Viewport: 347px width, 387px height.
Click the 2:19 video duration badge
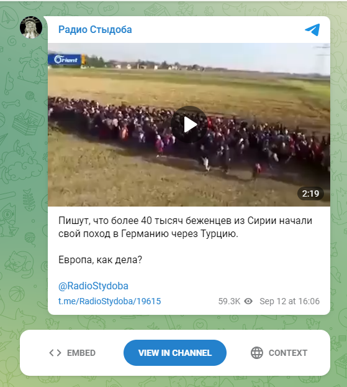click(x=310, y=193)
